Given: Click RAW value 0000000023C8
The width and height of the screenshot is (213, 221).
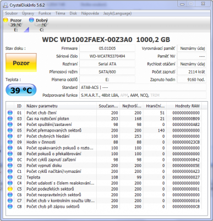Looking at the screenshot, I should [x=186, y=142].
